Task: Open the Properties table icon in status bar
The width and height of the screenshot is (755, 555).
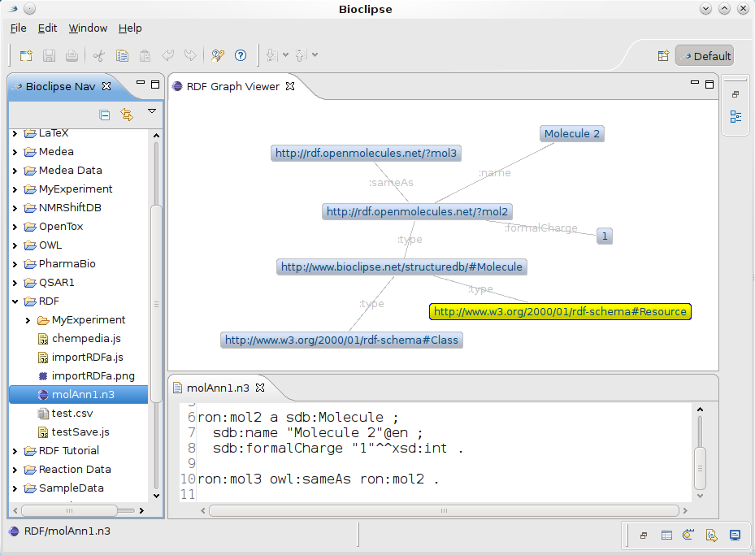Action: [x=666, y=535]
